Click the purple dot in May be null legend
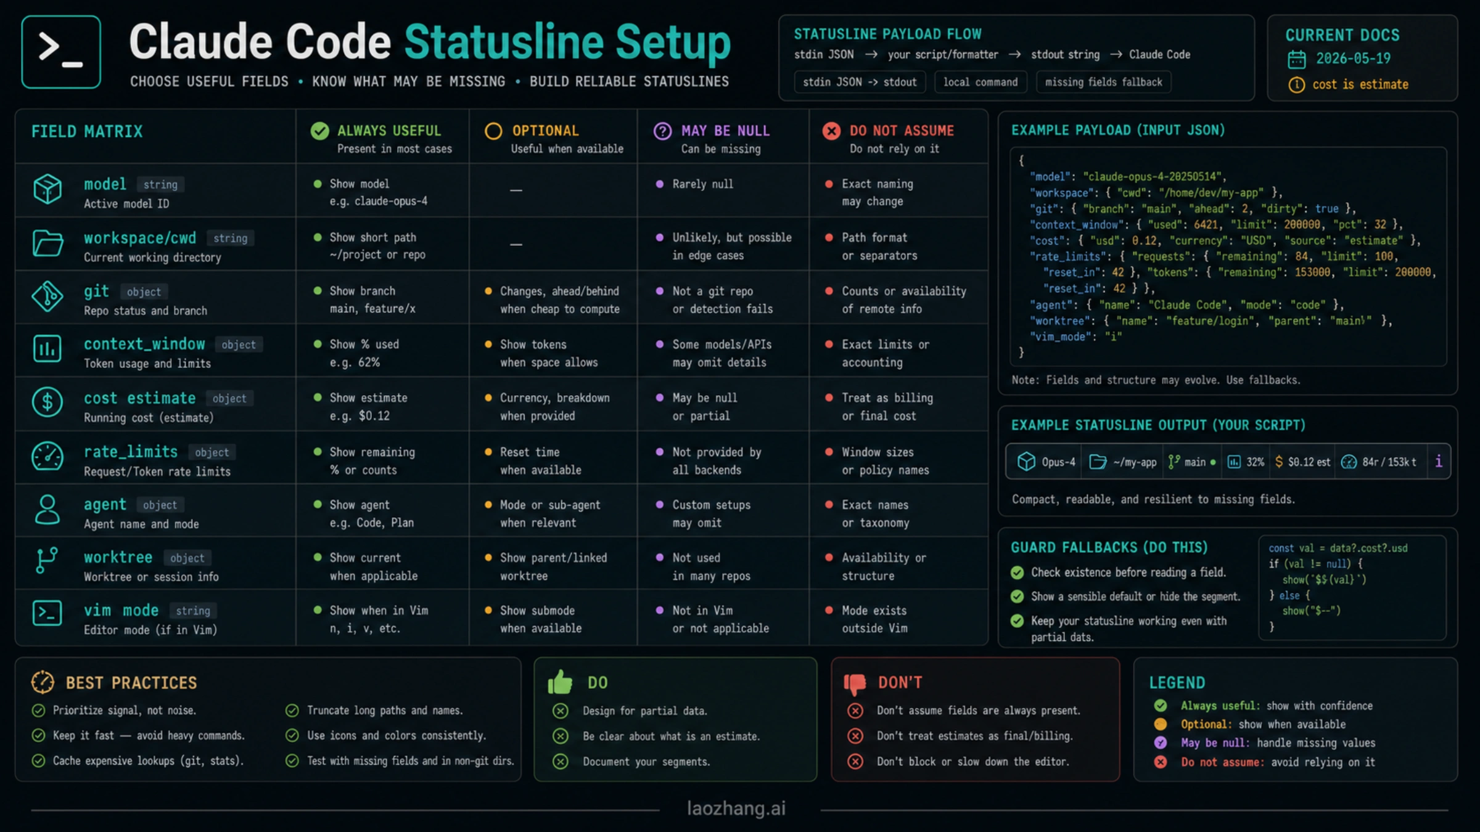1480x832 pixels. [1161, 743]
